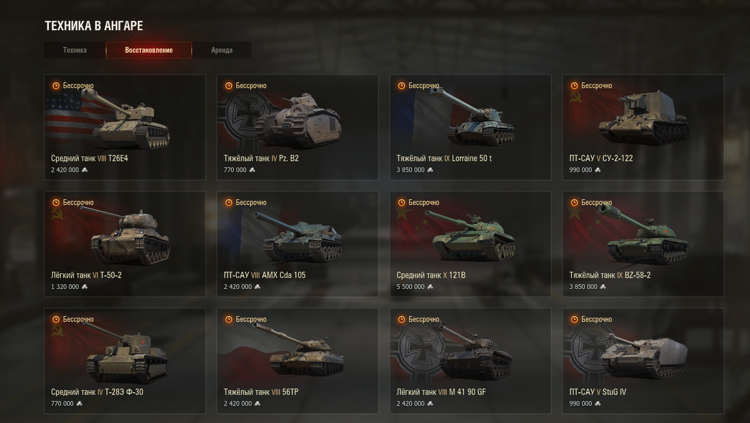Click the credits icon beside 5 500 000 for 121B
The height and width of the screenshot is (423, 750).
tap(430, 287)
